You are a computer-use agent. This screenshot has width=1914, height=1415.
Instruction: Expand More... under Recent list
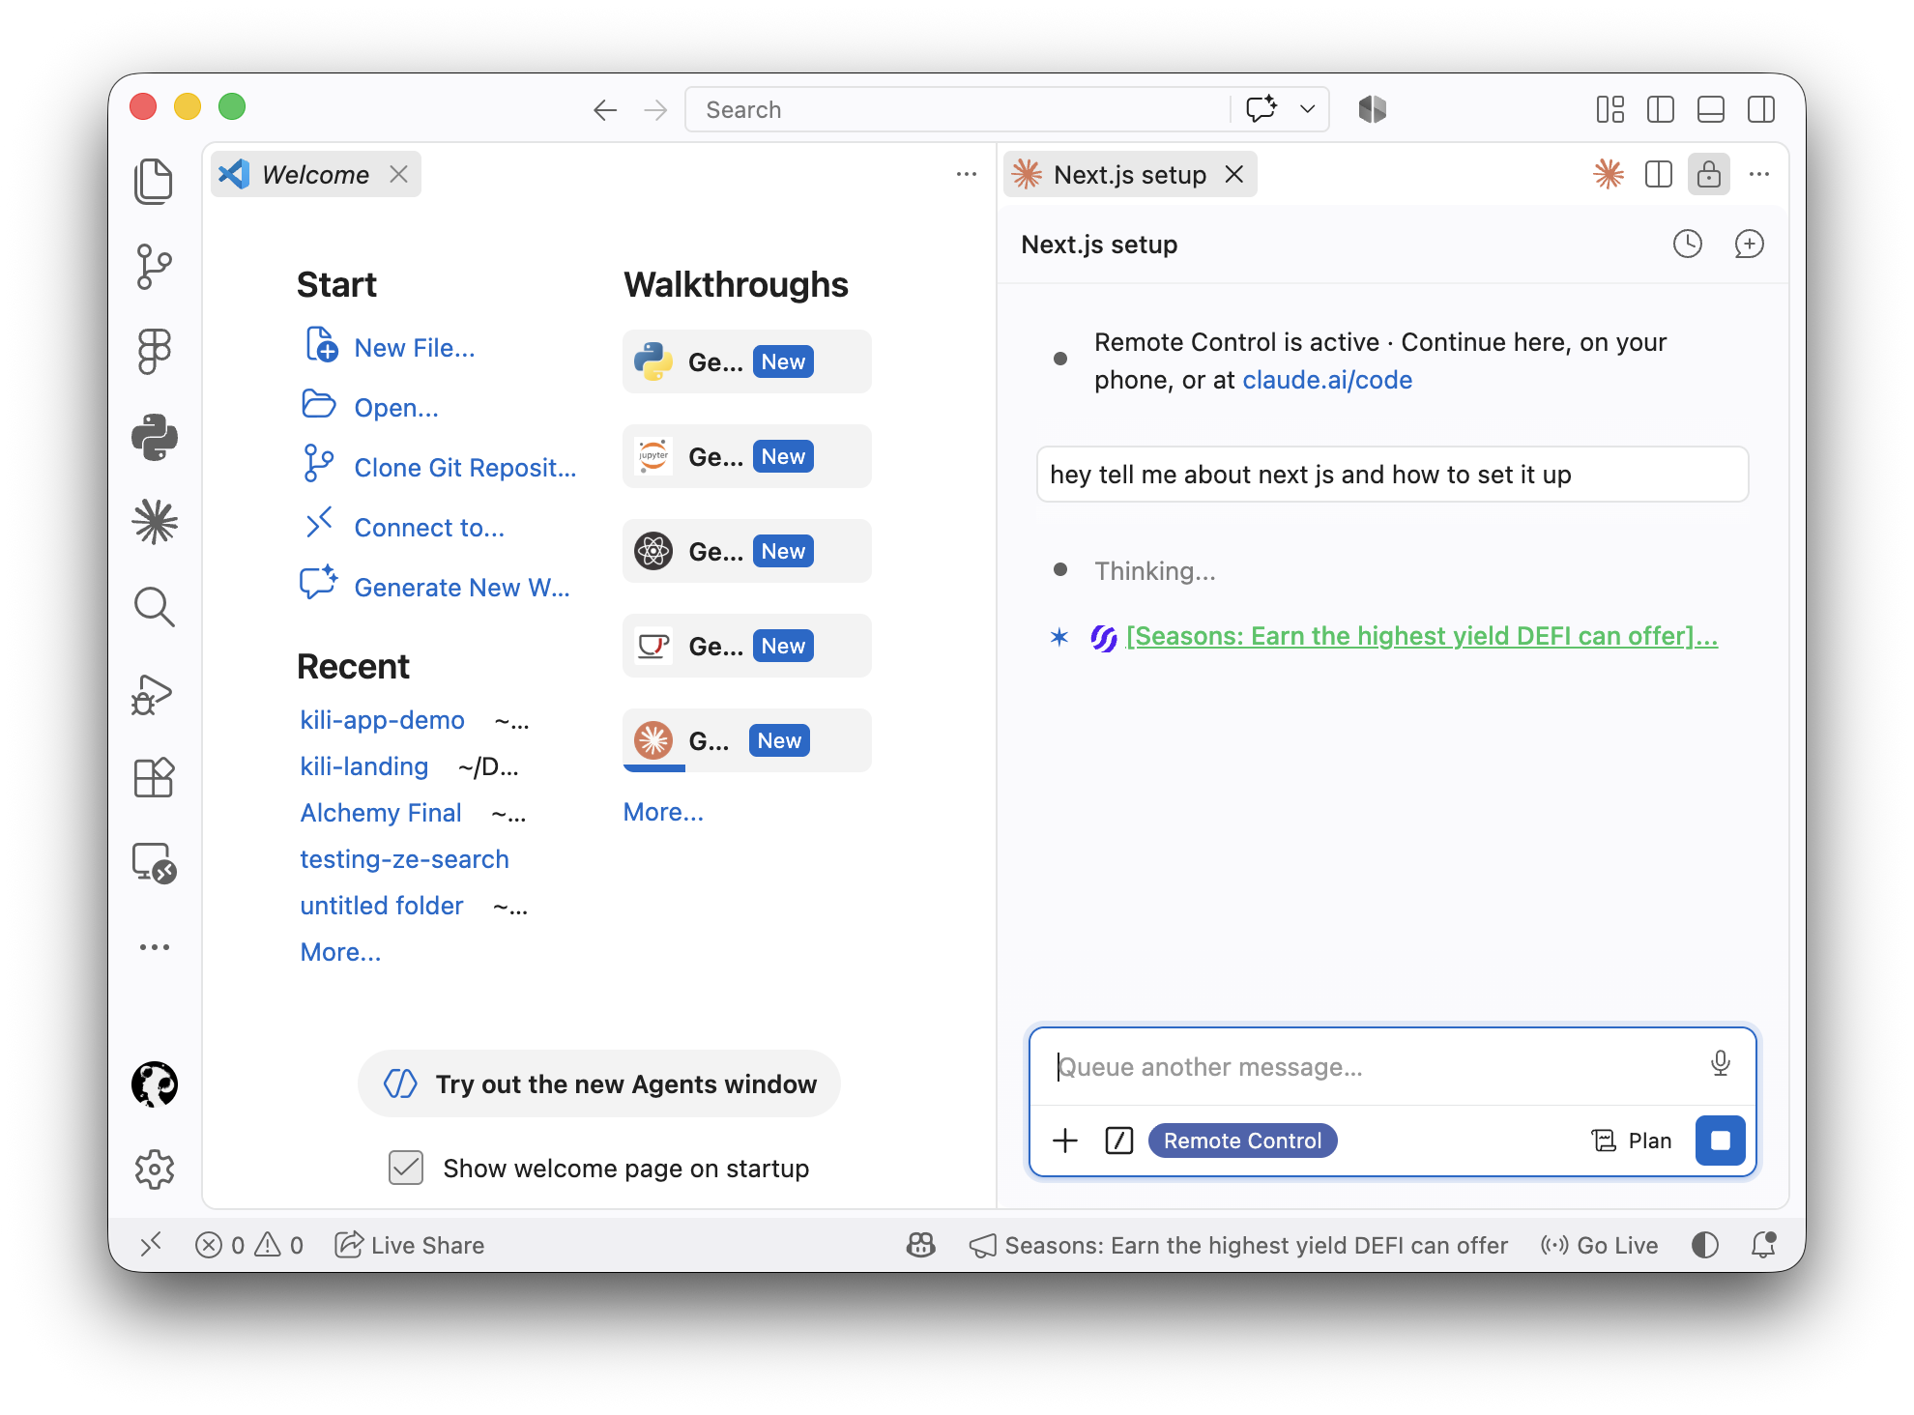340,952
